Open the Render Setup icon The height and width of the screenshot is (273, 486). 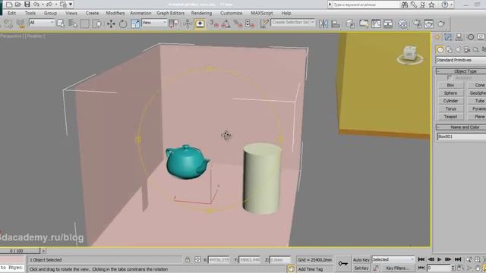pyautogui.click(x=418, y=24)
